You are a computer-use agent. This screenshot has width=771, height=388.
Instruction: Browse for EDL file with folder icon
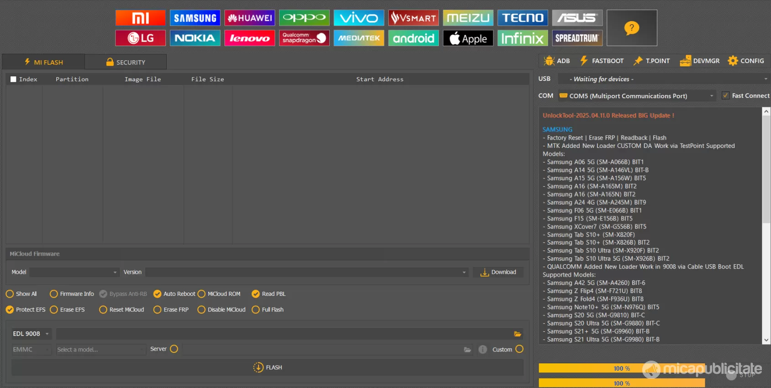coord(518,334)
